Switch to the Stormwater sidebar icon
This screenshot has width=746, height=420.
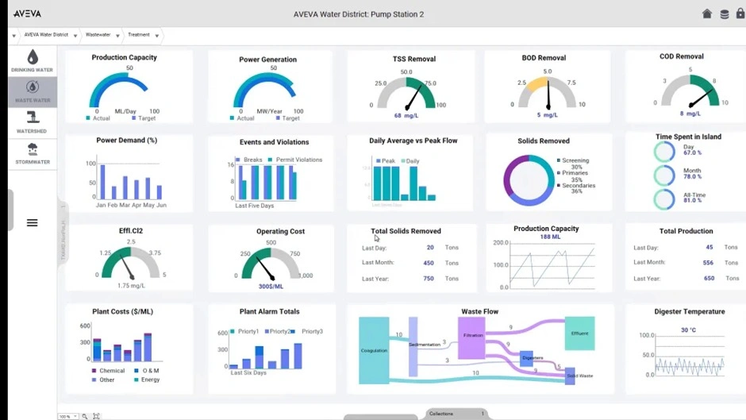[x=32, y=152]
